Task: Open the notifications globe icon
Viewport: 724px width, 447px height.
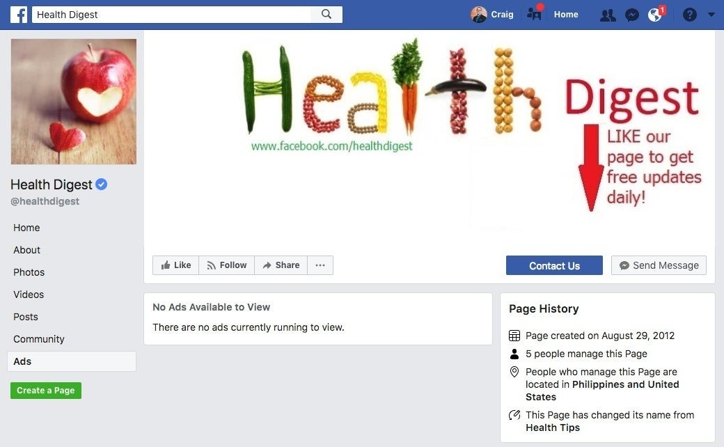Action: [x=655, y=15]
